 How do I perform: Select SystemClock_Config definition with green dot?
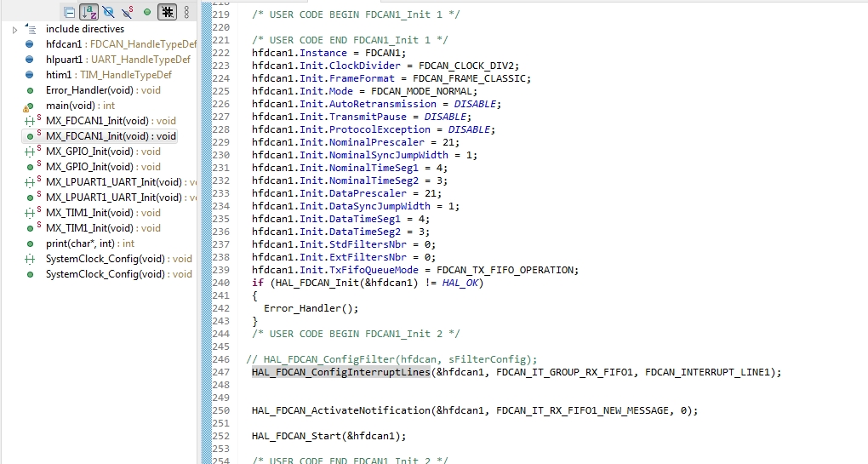point(119,274)
